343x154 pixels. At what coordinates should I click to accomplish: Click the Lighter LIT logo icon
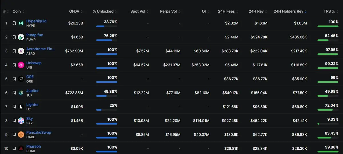pos(21,107)
